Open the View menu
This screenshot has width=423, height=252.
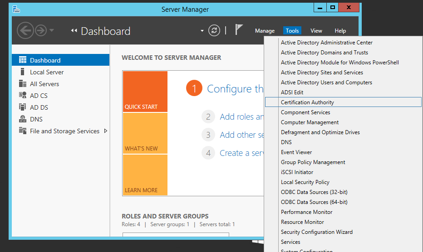point(316,31)
